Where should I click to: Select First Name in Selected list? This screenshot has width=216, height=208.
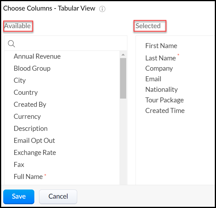(161, 46)
